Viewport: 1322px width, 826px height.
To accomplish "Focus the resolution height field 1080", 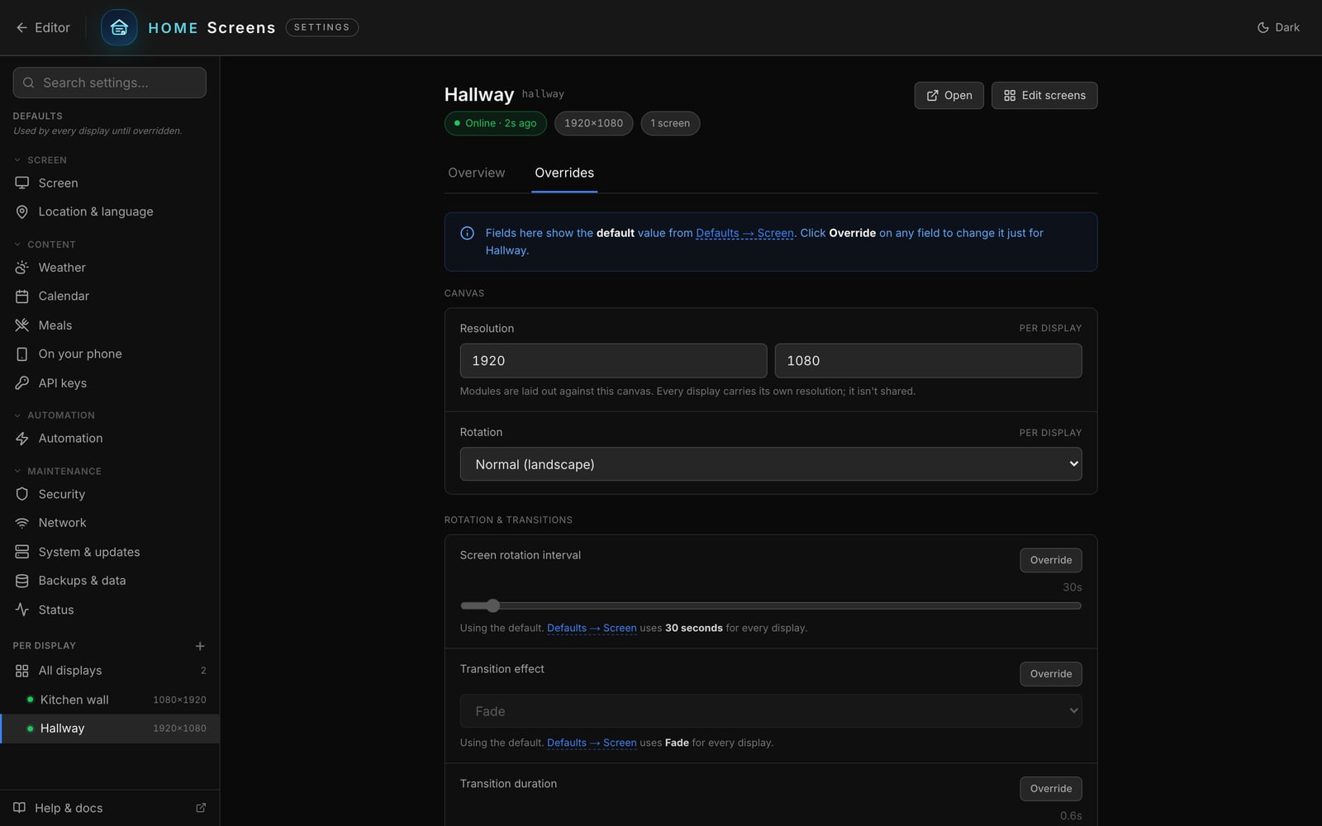I will click(928, 361).
